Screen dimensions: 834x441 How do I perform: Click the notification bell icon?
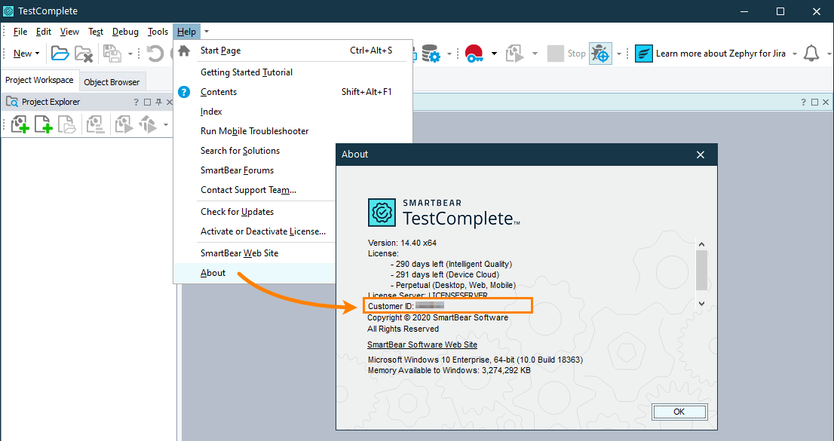[x=811, y=54]
